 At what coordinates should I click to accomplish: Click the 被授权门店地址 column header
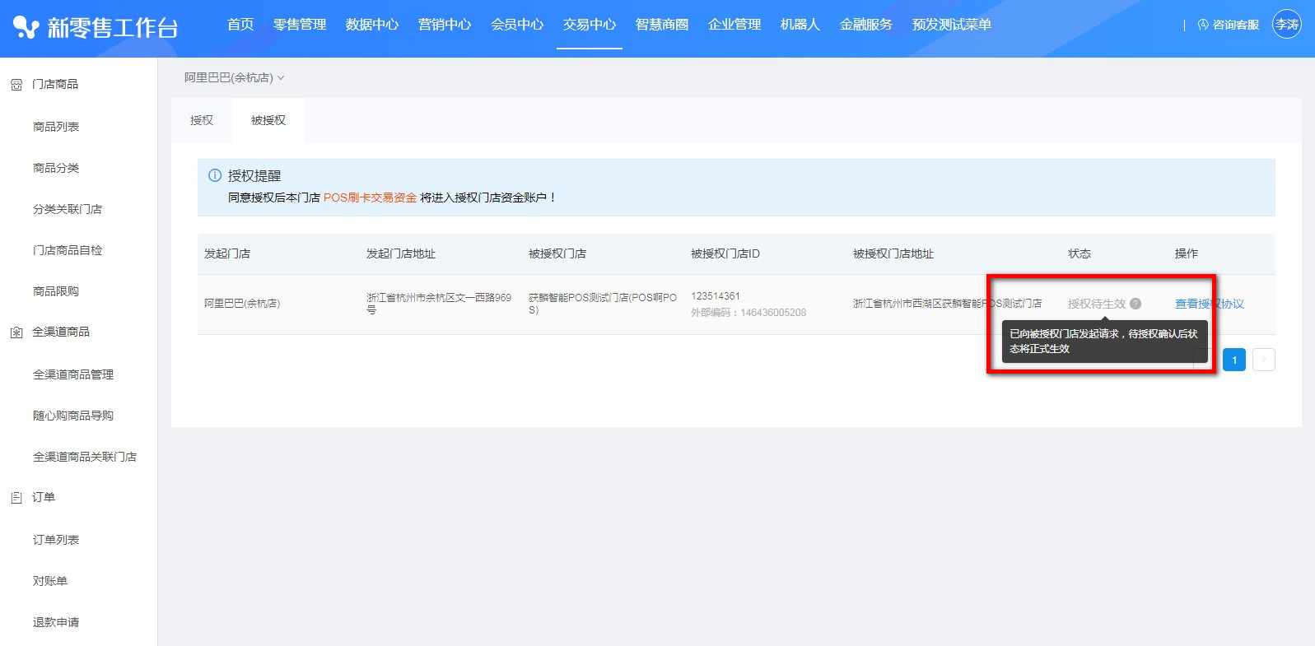pyautogui.click(x=893, y=253)
